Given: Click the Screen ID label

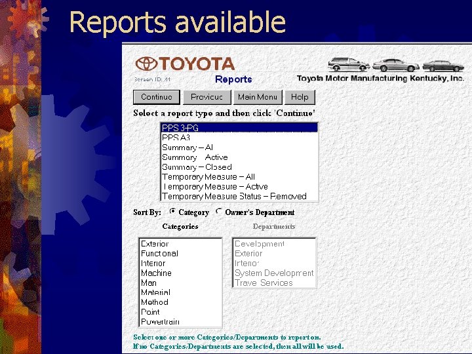Looking at the screenshot, I should 152,79.
